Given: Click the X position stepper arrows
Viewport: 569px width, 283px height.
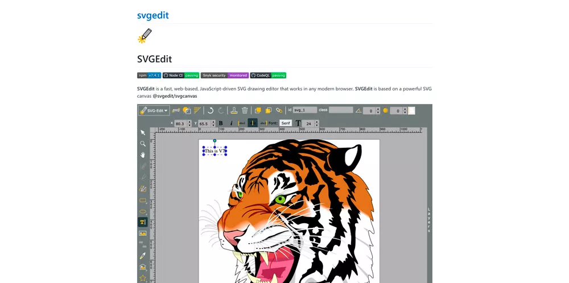Looking at the screenshot, I should (x=189, y=123).
